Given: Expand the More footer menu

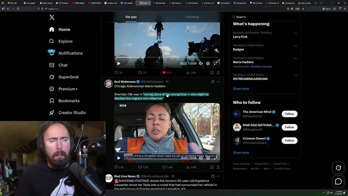Looking at the screenshot, I should pos(267,169).
